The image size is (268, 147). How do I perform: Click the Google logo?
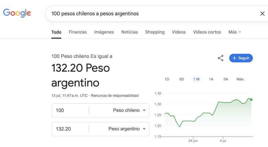click(17, 13)
